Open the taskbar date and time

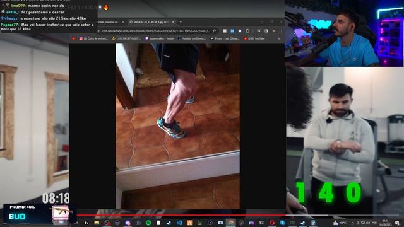[385, 223]
